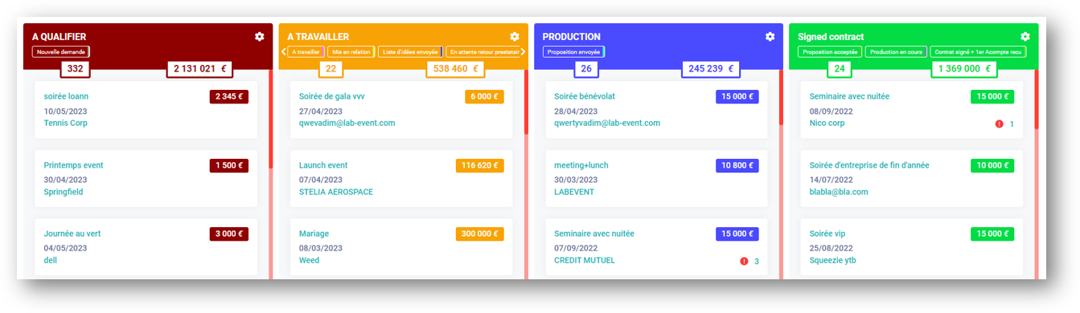
Task: Click STELIA AEROSPACE company name
Action: (x=336, y=193)
